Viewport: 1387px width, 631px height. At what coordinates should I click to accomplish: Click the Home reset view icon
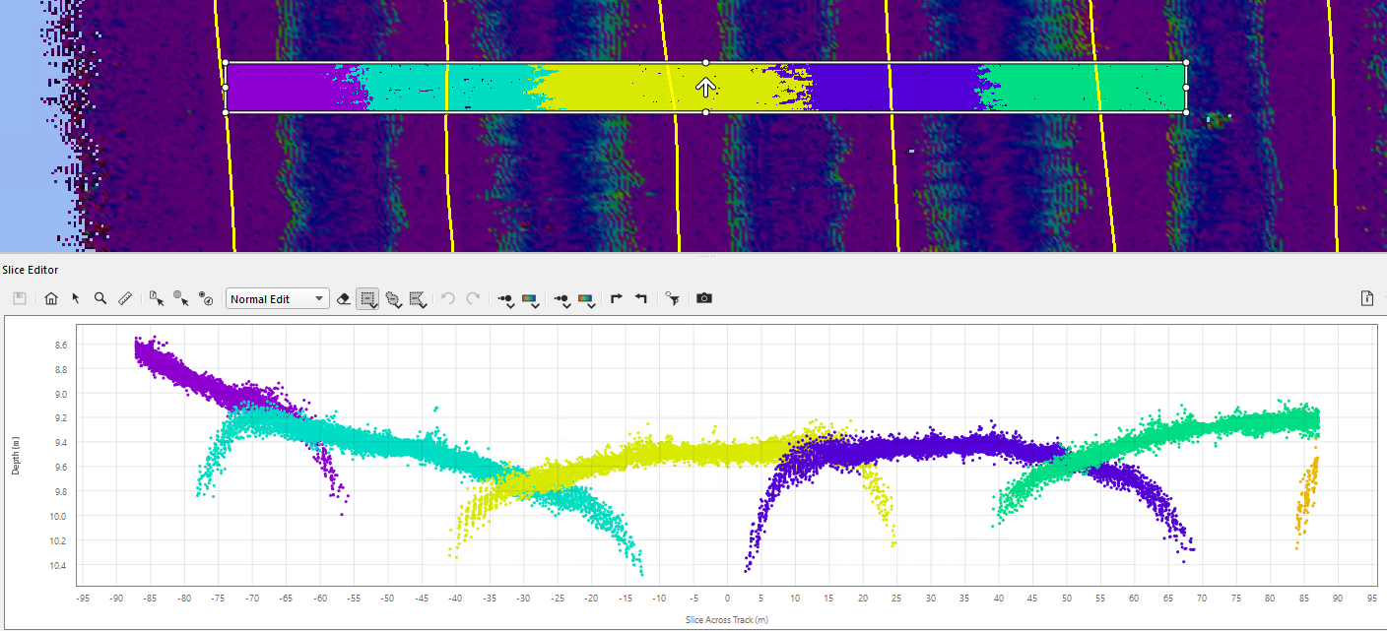pos(51,298)
